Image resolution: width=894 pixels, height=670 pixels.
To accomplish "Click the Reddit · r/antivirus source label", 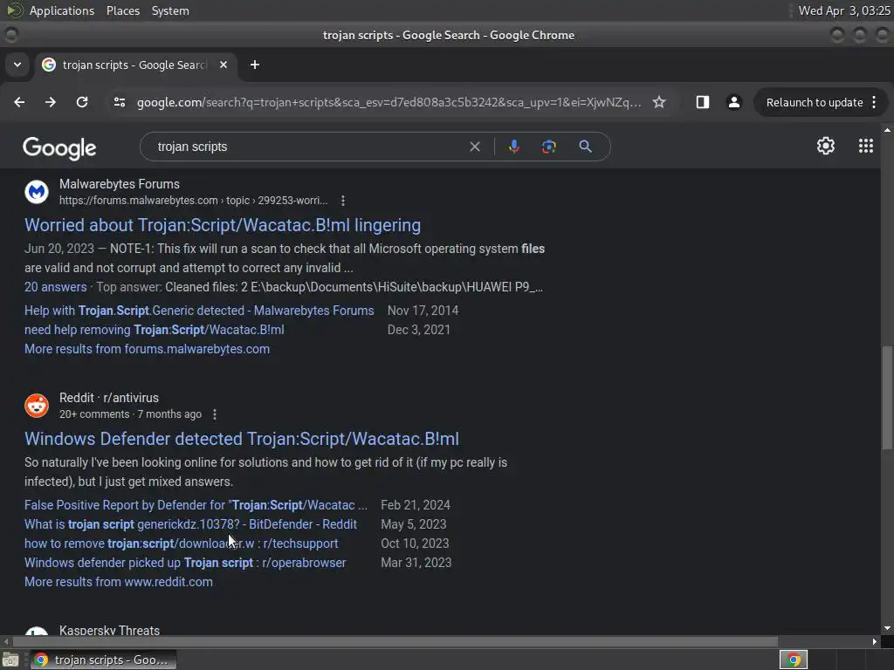I will click(109, 398).
